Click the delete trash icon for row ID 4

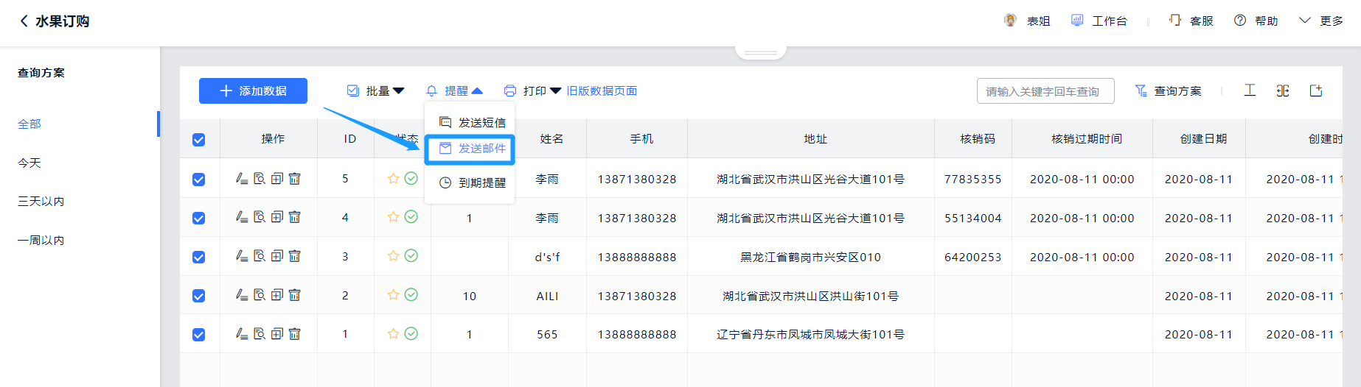(x=295, y=217)
